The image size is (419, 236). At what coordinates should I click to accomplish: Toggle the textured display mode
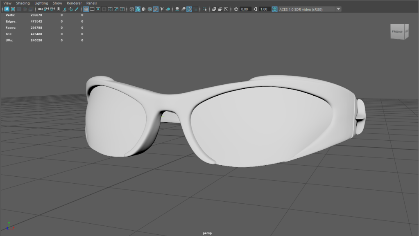156,9
